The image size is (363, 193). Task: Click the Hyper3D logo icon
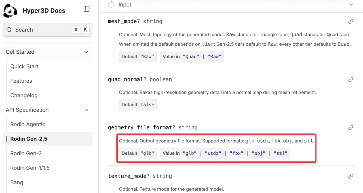click(x=10, y=11)
